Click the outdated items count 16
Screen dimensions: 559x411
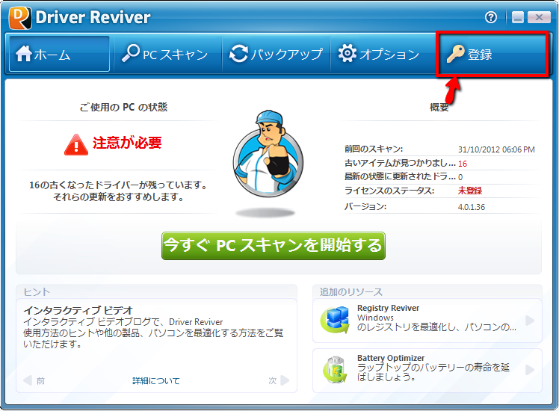[x=463, y=164]
